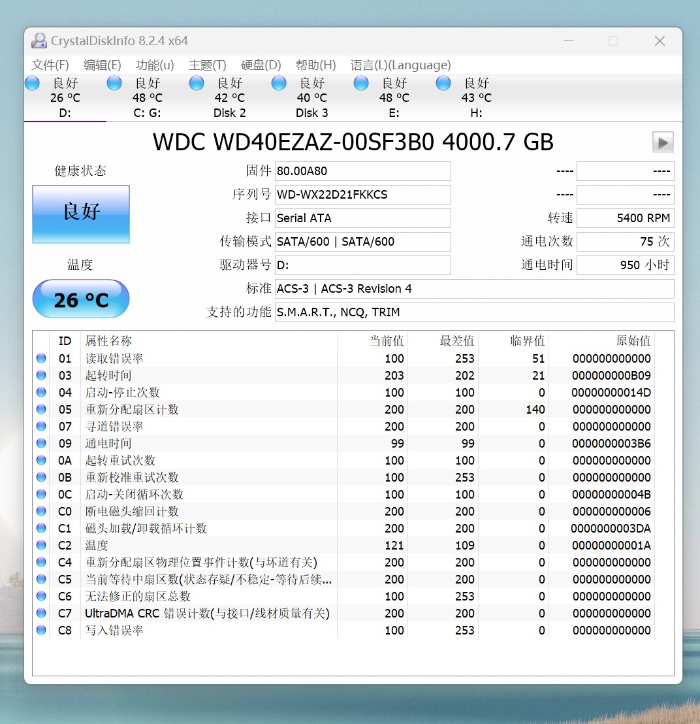Click the 属性名称 column header
The width and height of the screenshot is (700, 724).
point(208,340)
